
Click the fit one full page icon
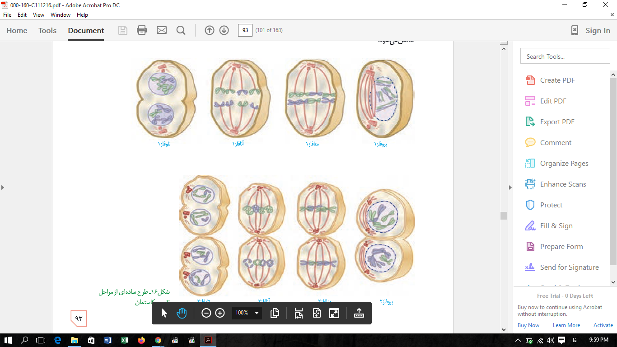coord(317,313)
